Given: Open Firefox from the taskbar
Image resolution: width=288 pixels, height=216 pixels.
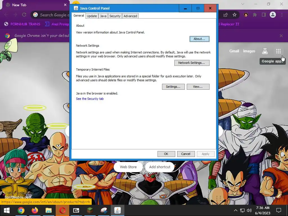Looking at the screenshot, I should 35,210.
